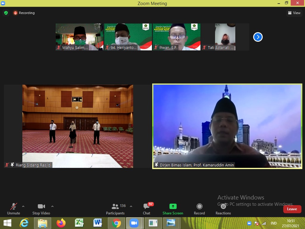Open the photo viewer taskbar app
The height and width of the screenshot is (229, 305).
pos(171,223)
